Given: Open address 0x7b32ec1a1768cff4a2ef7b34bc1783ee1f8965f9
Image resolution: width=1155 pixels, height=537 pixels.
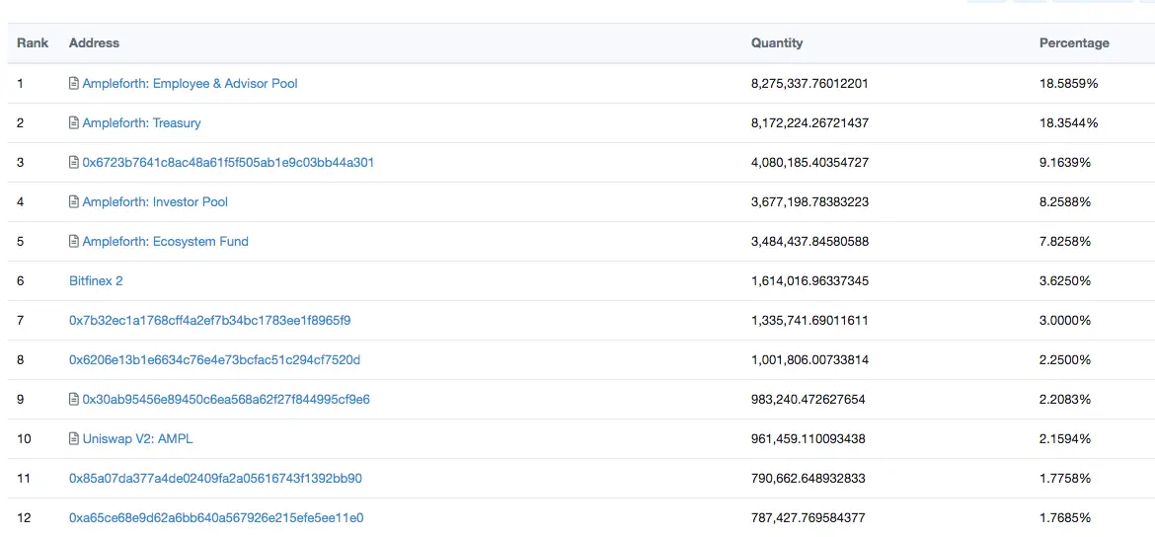Looking at the screenshot, I should 210,321.
